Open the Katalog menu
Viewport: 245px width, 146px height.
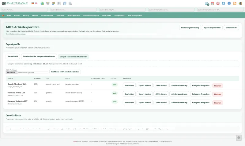pos(26,15)
